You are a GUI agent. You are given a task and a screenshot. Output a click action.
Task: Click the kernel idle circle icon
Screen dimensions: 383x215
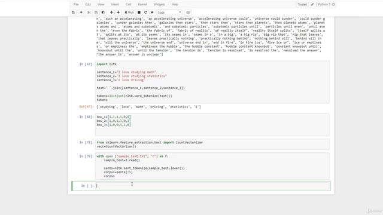pos(333,4)
